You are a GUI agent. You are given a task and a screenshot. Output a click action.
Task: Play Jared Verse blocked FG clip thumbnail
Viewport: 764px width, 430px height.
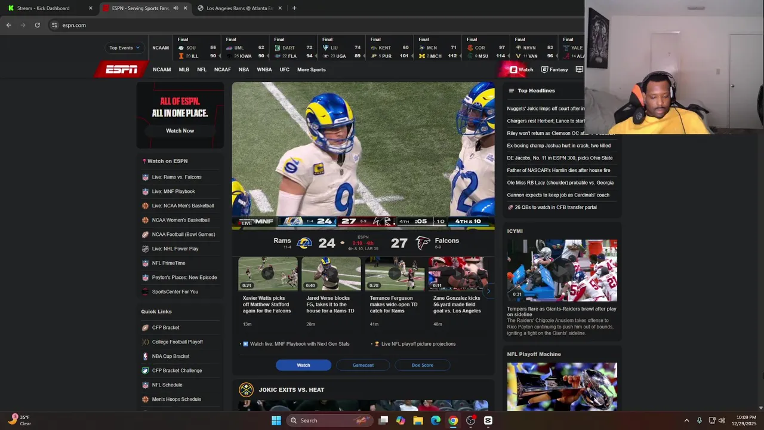pos(331,274)
